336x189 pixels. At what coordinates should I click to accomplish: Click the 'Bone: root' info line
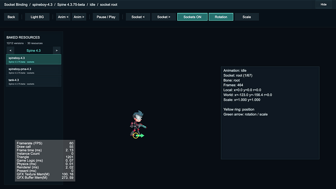tap(231, 80)
